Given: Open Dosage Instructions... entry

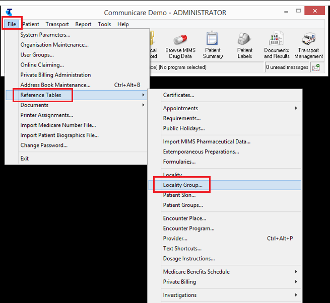Looking at the screenshot, I should point(225,259).
